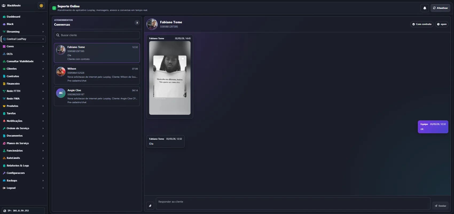Click Wilson's avatar picture
The width and height of the screenshot is (454, 214).
click(x=61, y=72)
